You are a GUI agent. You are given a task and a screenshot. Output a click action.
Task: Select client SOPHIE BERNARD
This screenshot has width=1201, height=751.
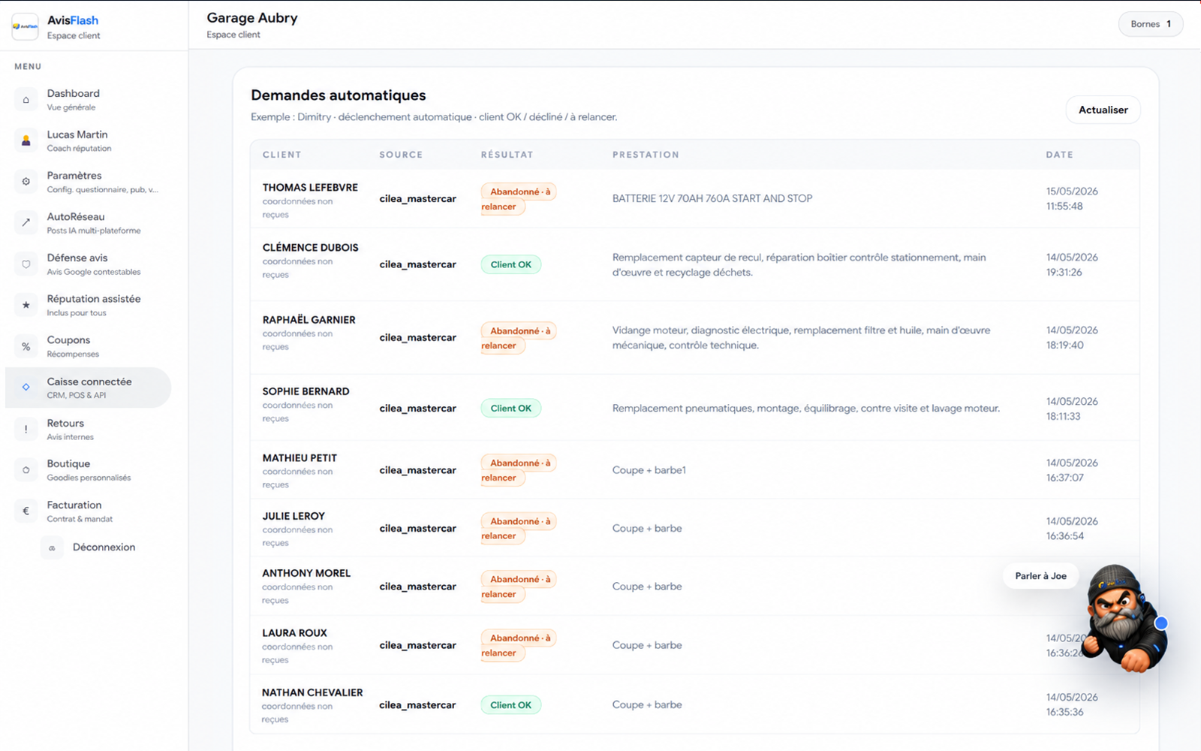(x=306, y=391)
